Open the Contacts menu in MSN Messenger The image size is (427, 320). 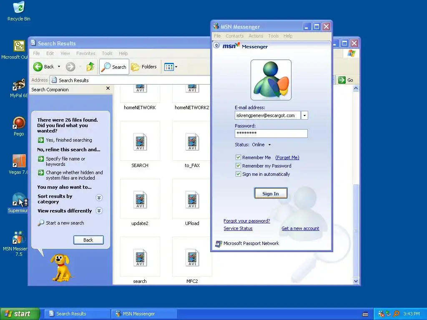(x=234, y=36)
